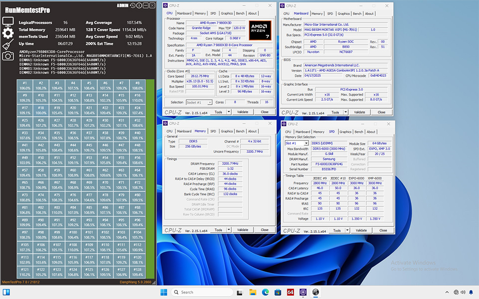Click the info icon in RunMemtestPro title bar
The width and height of the screenshot is (479, 299).
click(139, 5)
